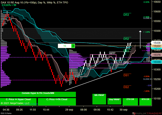Click the "30 sep" date label

pos(123,110)
